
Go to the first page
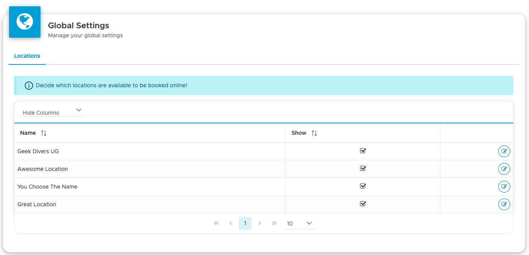[x=216, y=223]
